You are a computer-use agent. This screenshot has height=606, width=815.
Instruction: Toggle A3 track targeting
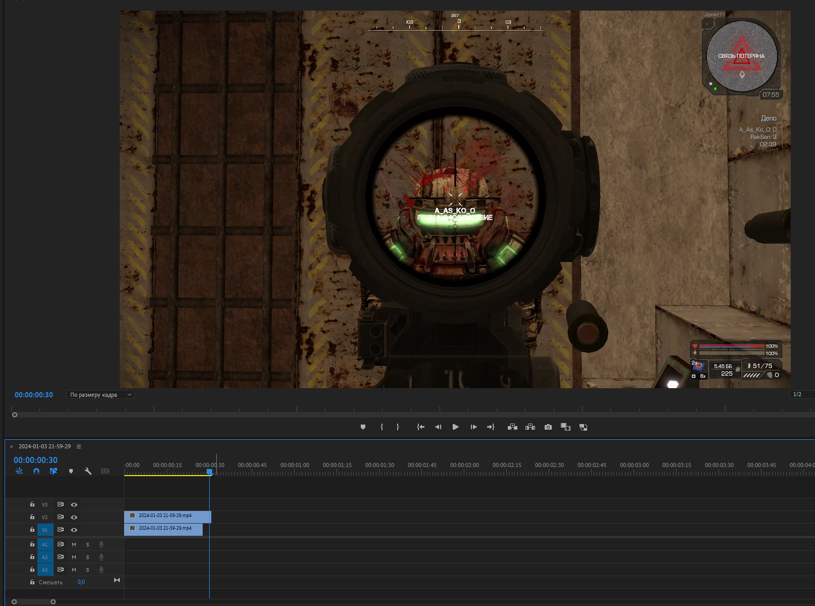45,570
